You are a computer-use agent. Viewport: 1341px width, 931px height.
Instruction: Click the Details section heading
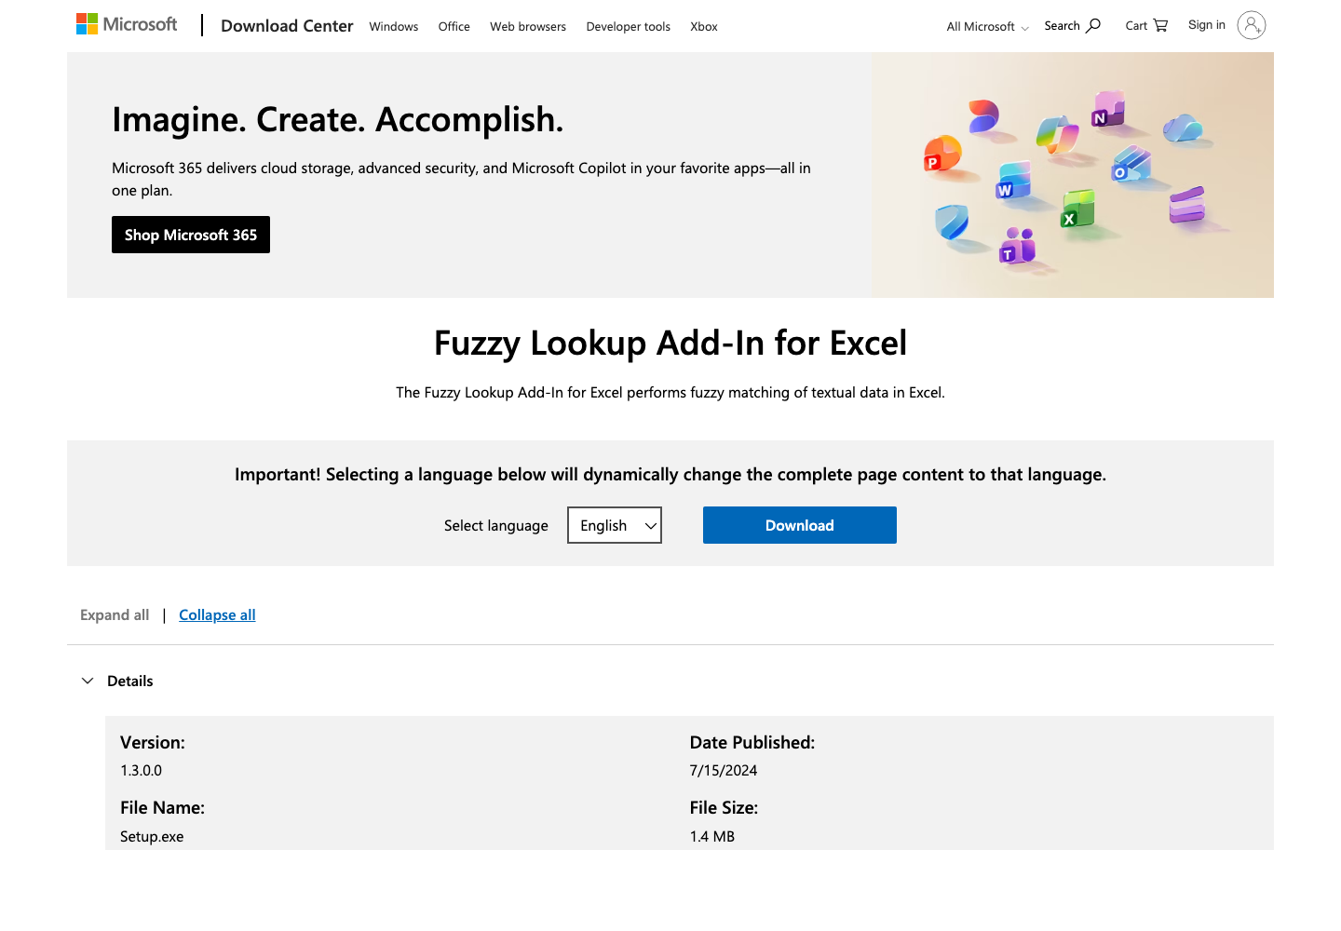pos(130,681)
